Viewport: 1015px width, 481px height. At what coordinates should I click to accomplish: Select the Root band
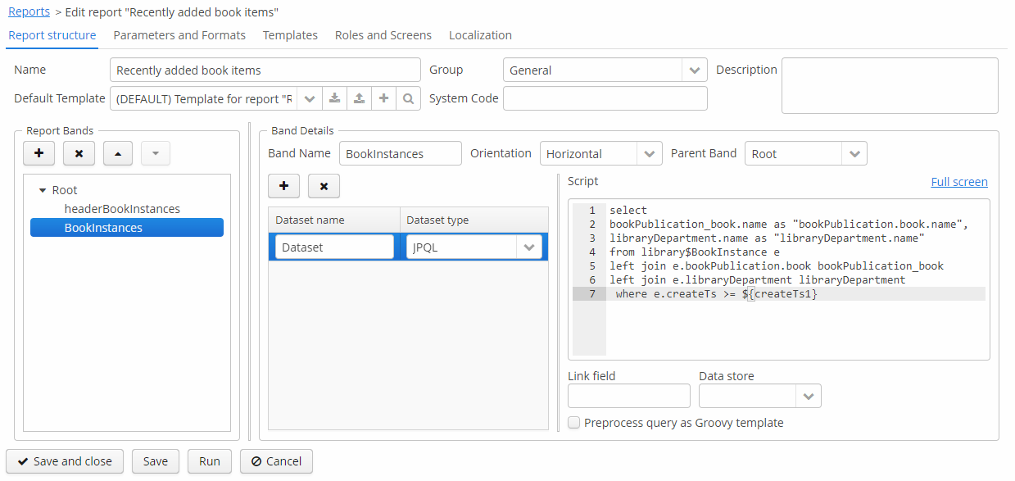65,190
